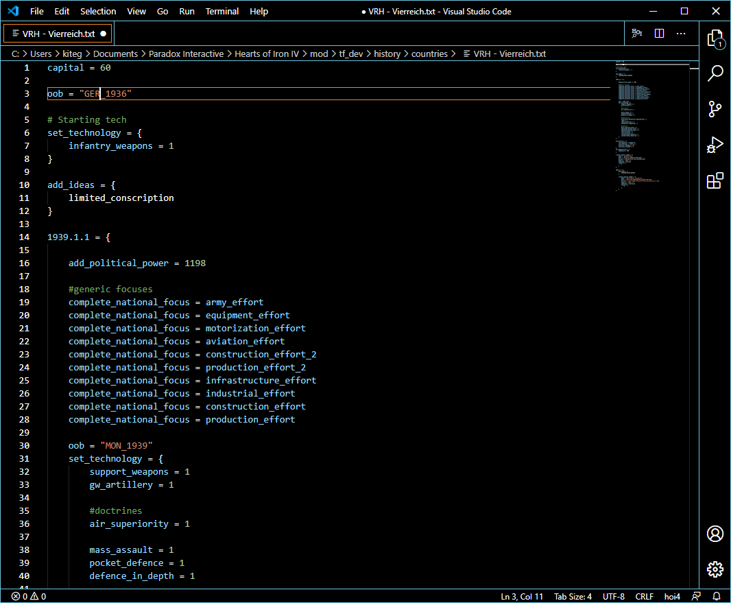731x603 pixels.
Task: Select the VRH - Vierreich.txt tab
Action: pyautogui.click(x=58, y=33)
